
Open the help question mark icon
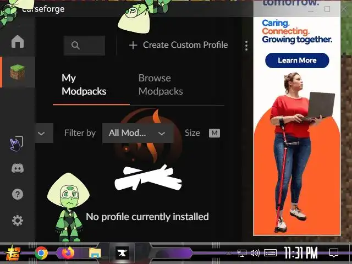pos(18,194)
